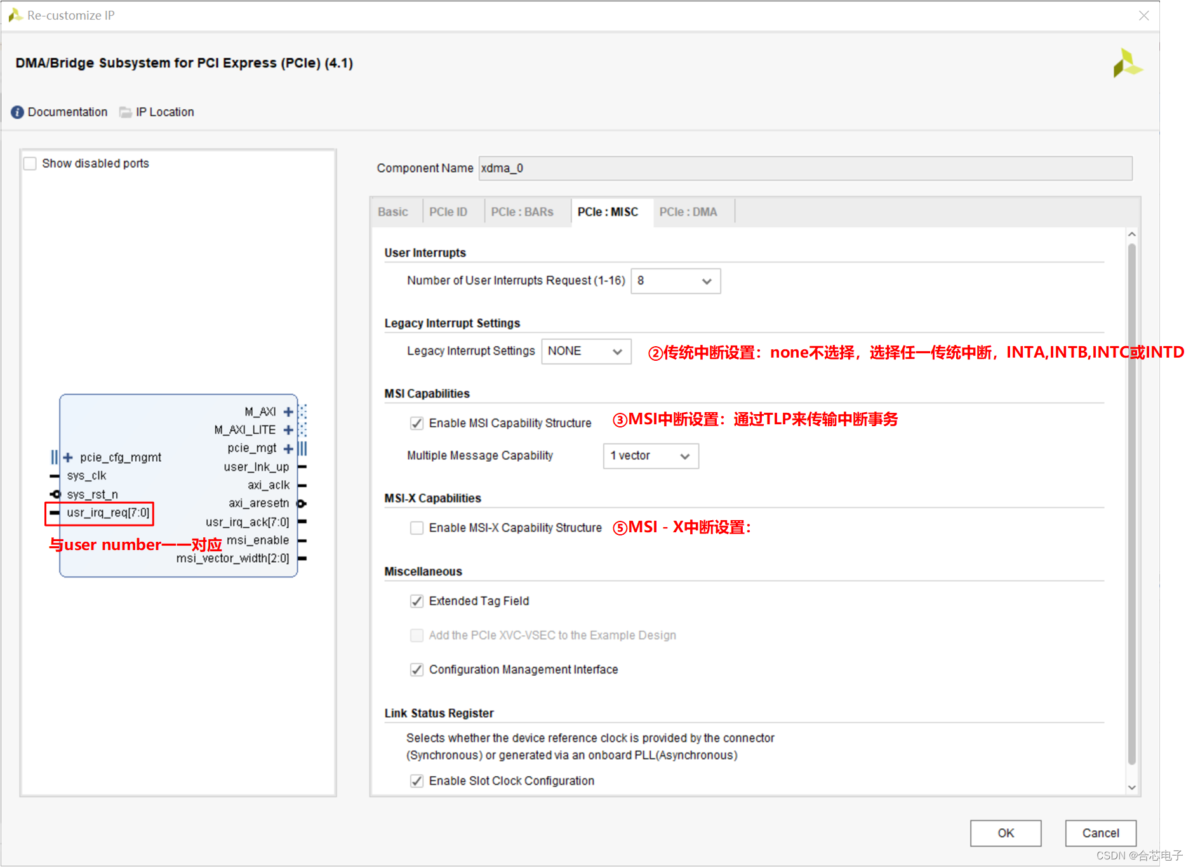
Task: Click the Component Name field xdma_0
Action: 806,168
